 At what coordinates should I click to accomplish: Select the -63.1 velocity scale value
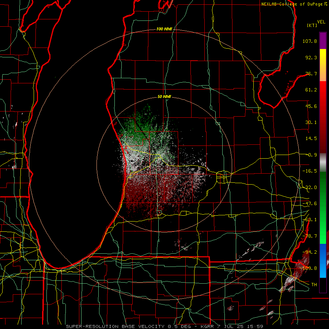click(310, 220)
